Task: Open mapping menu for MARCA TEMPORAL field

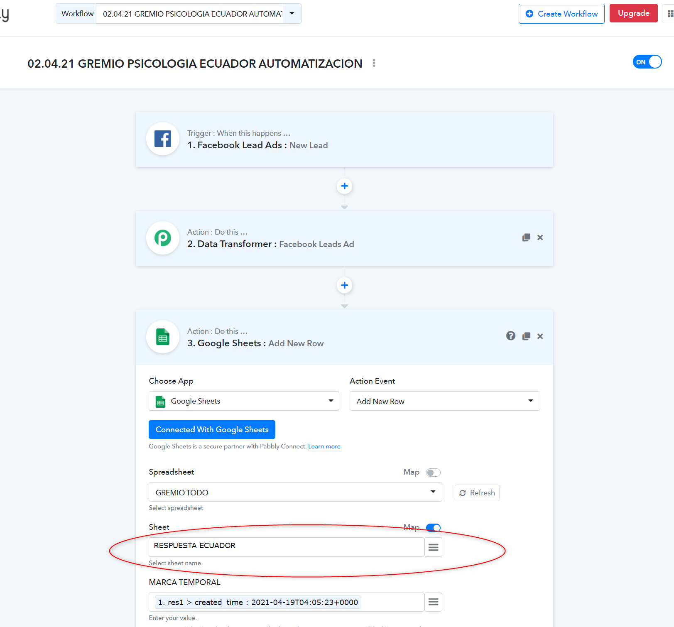Action: [433, 602]
